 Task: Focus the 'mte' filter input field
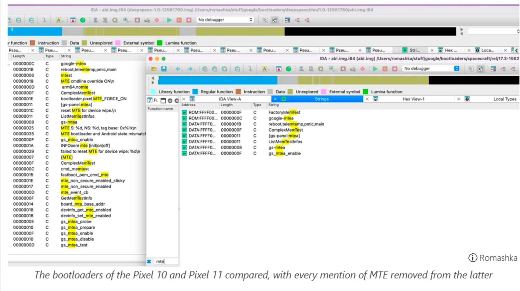point(166,261)
